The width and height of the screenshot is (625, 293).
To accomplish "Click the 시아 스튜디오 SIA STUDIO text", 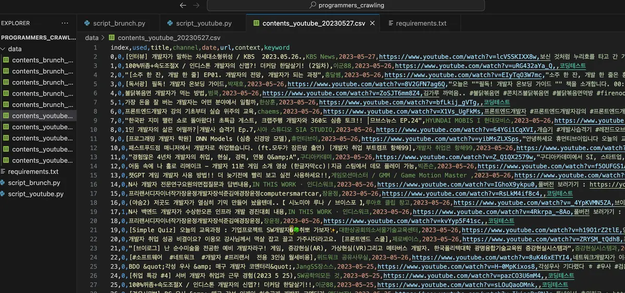I will [x=295, y=130].
